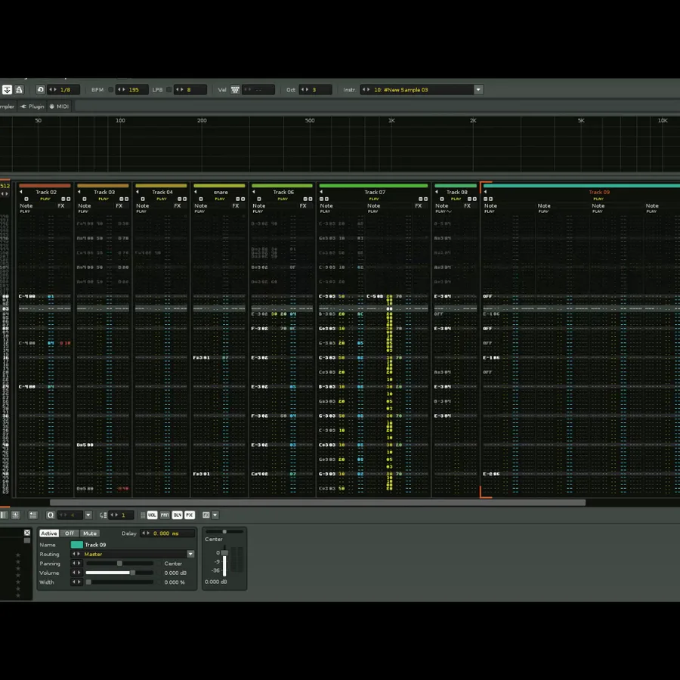Viewport: 680px width, 680px height.
Task: Click the Volume slider in track properties
Action: coord(119,573)
